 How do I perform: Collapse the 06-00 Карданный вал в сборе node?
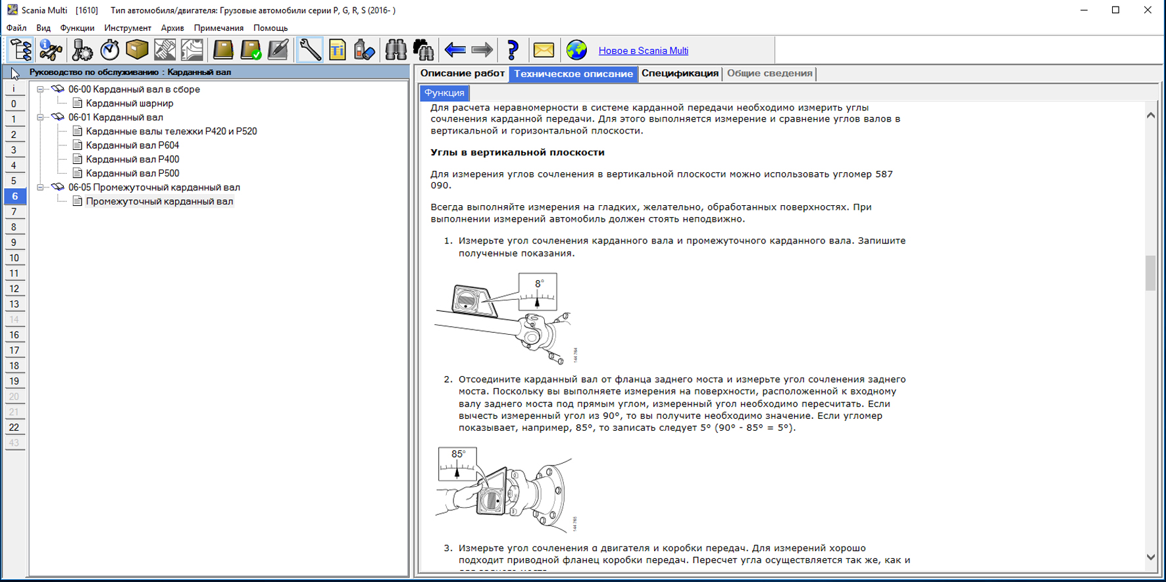point(40,89)
